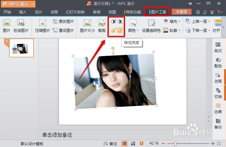Toggle the 备注 notes pane in status bar
Viewport: 226px width, 147px height.
click(110, 144)
